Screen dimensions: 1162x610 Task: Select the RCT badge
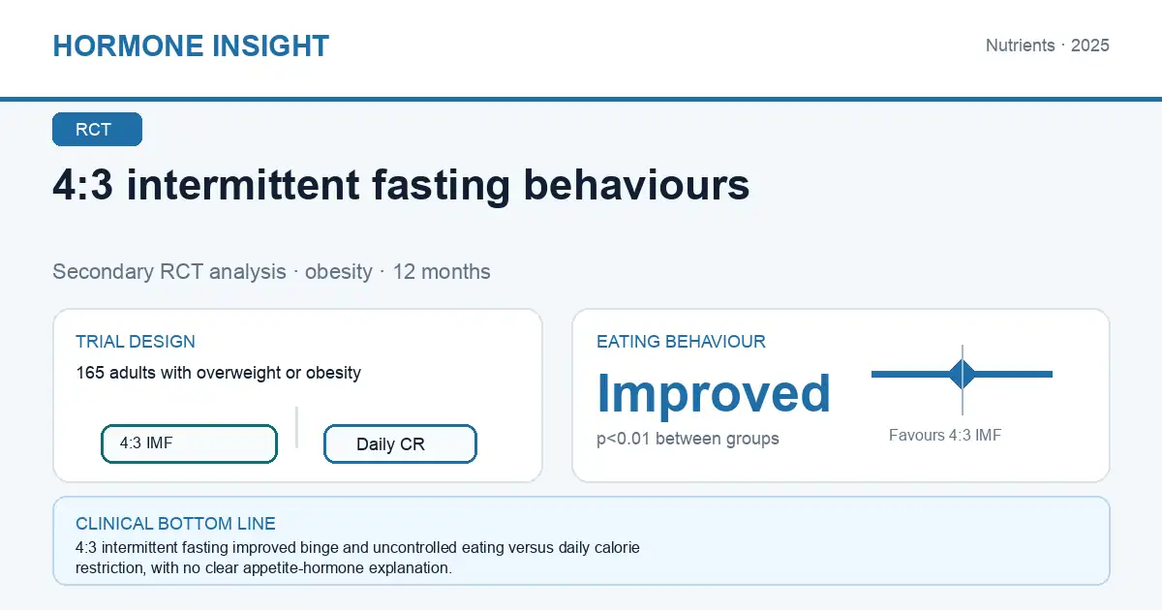click(97, 130)
